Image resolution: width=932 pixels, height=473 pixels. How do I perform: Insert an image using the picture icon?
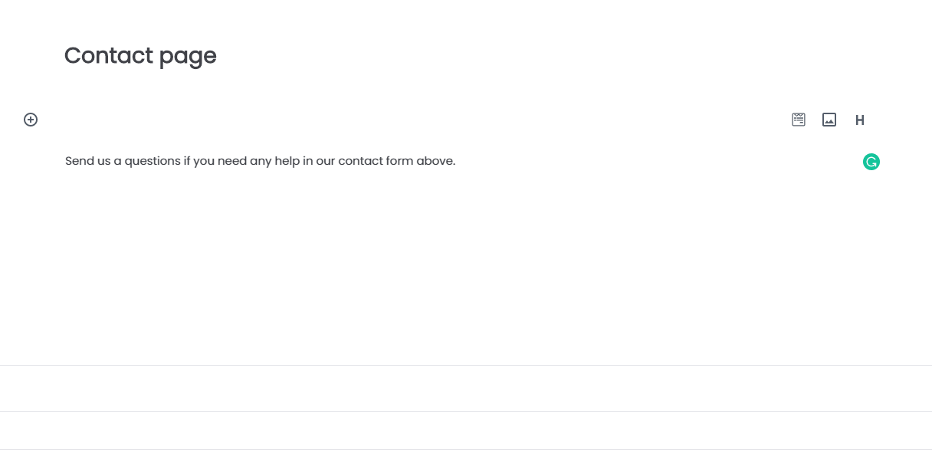[829, 120]
